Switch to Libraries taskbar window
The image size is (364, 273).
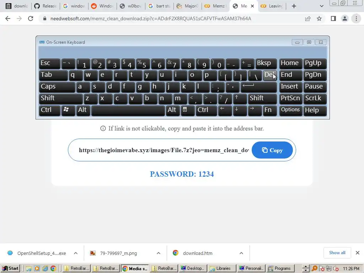[x=222, y=268]
